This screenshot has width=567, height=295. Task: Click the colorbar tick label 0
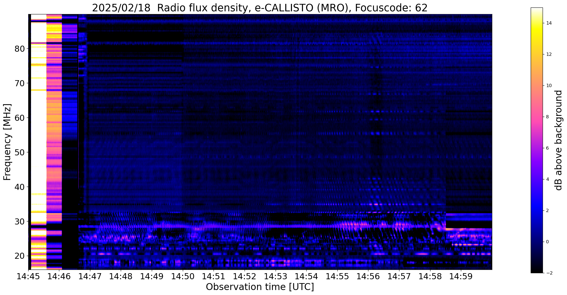coord(547,242)
